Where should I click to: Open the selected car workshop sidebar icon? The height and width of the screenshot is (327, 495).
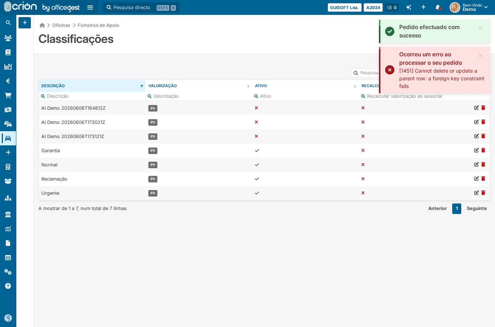coord(8,138)
